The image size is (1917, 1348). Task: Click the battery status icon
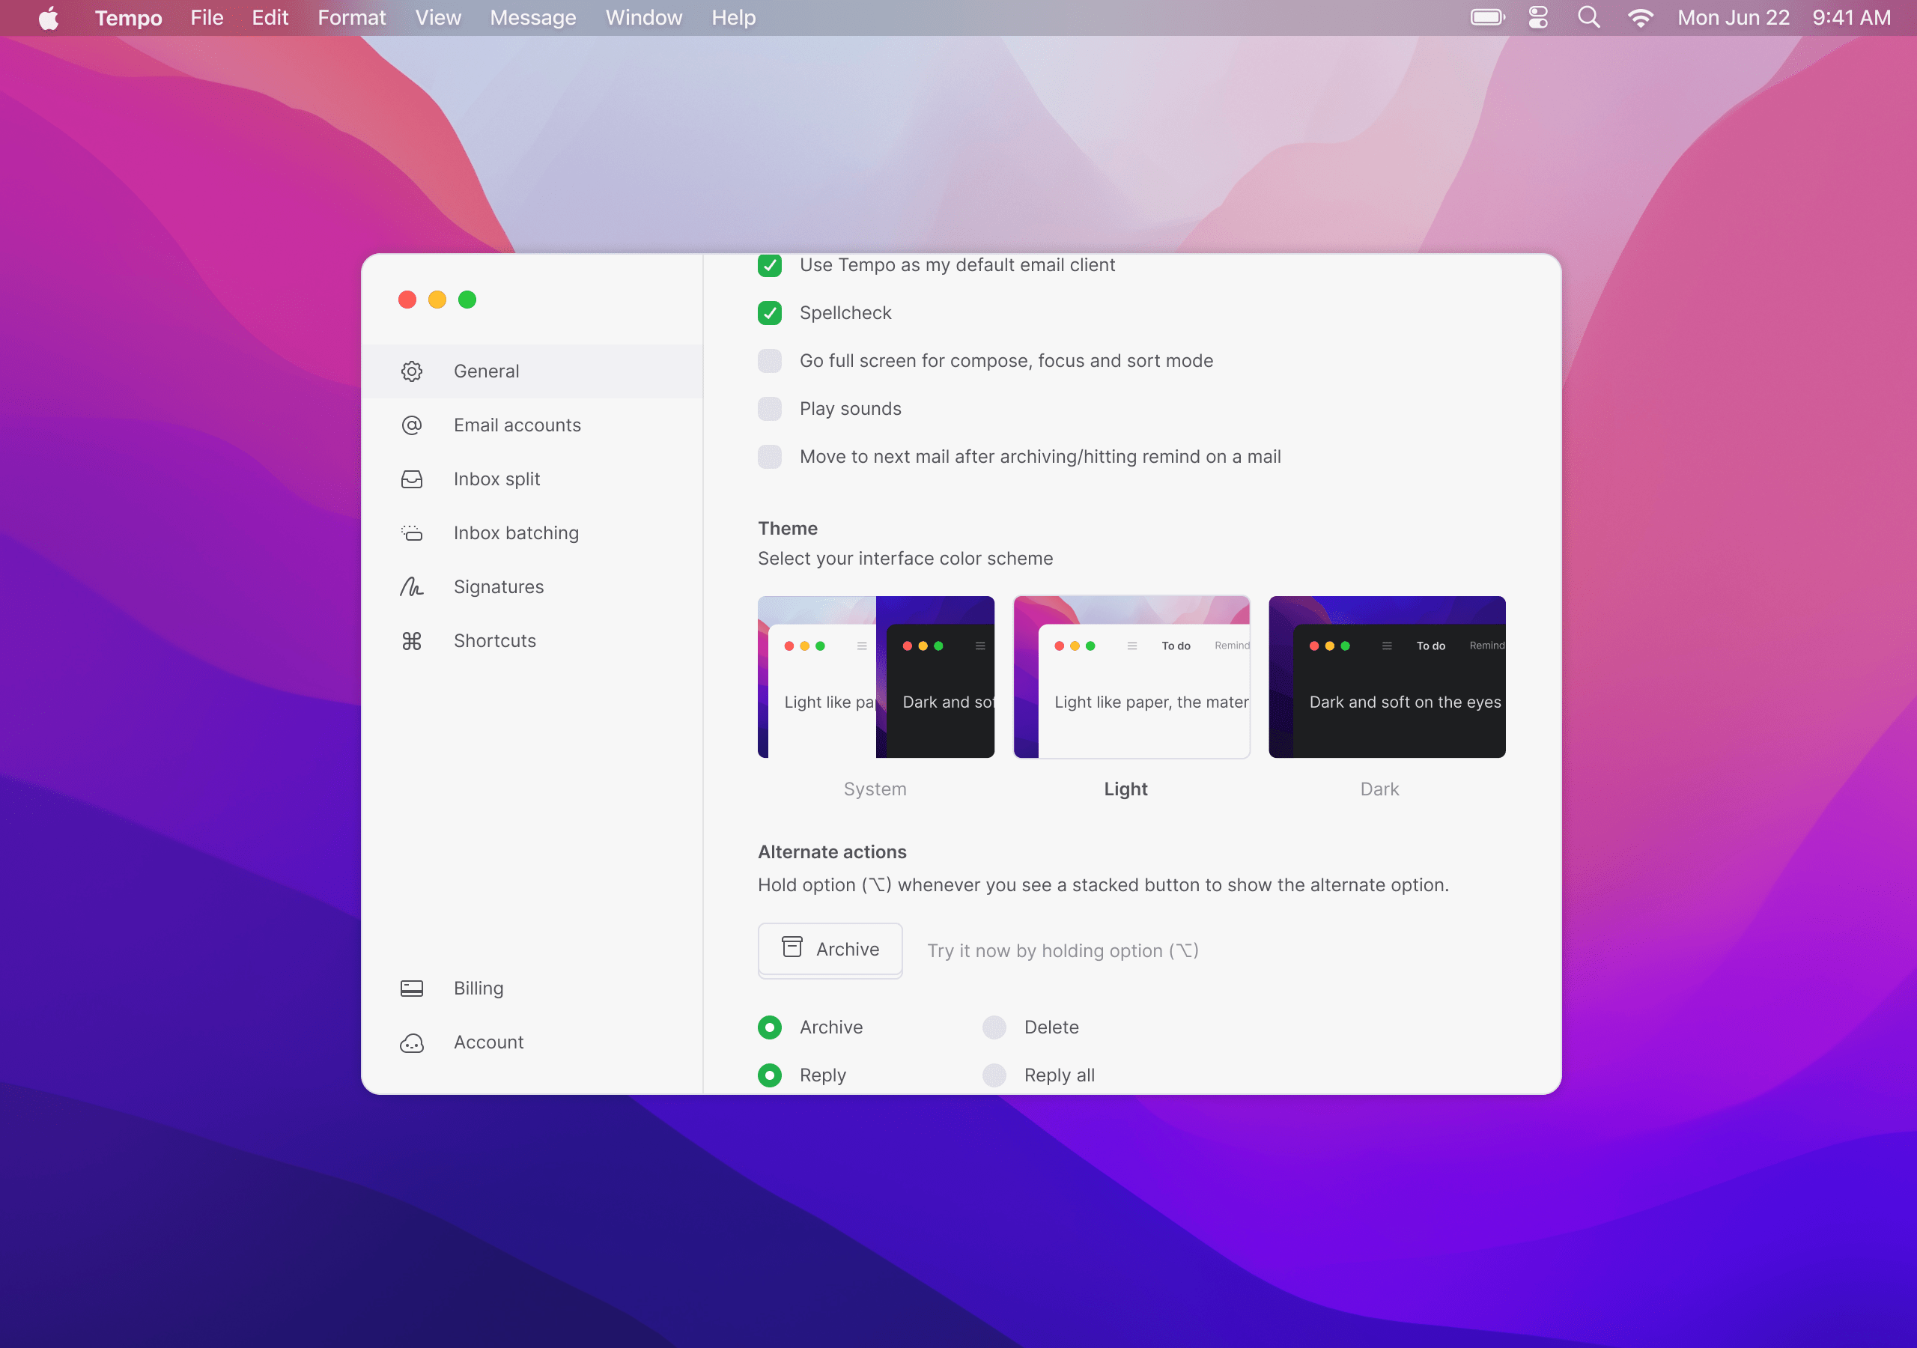point(1487,17)
